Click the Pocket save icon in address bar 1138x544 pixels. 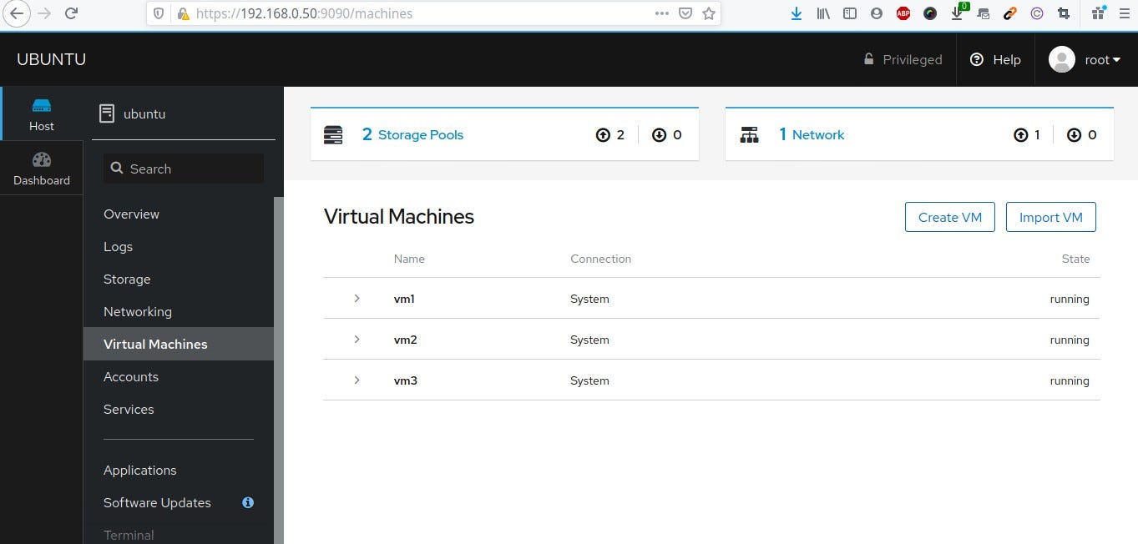(685, 13)
